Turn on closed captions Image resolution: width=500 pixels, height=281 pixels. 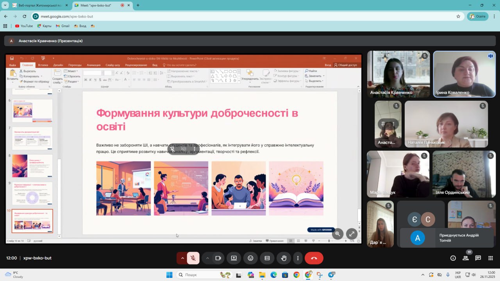267,258
